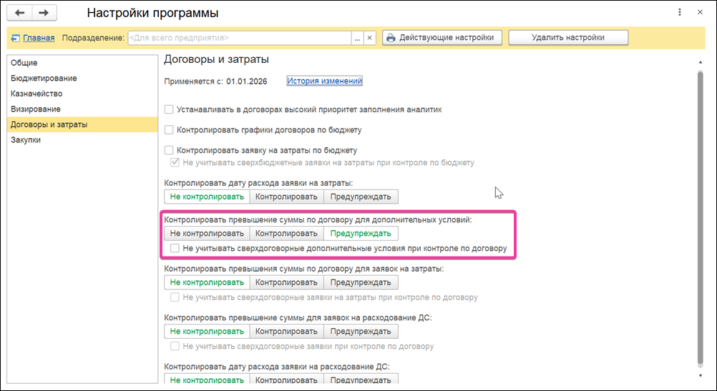Click the scrollbar up arrow
The width and height of the screenshot is (717, 391).
click(700, 63)
